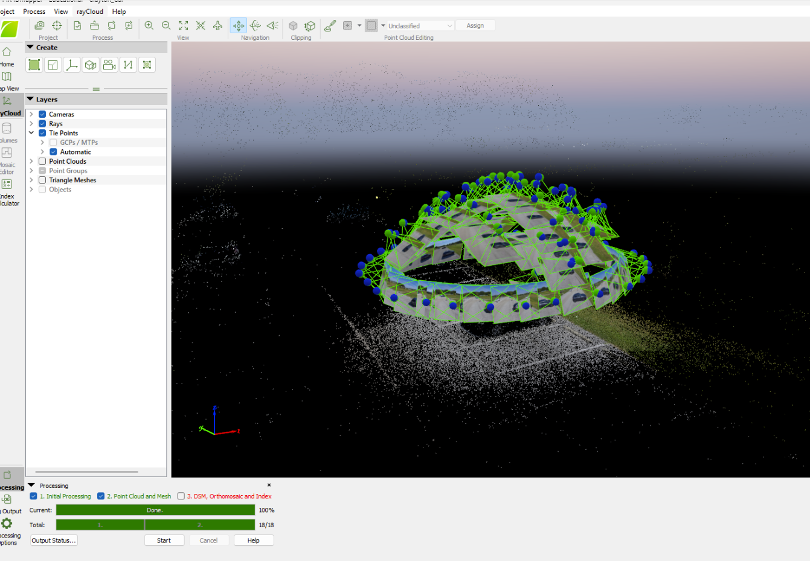810x561 pixels.
Task: Open the Map View sidebar icon
Action: point(7,77)
